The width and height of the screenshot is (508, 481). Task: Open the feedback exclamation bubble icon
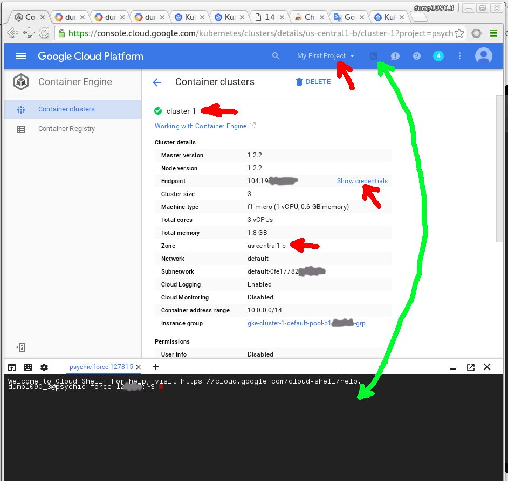point(395,57)
